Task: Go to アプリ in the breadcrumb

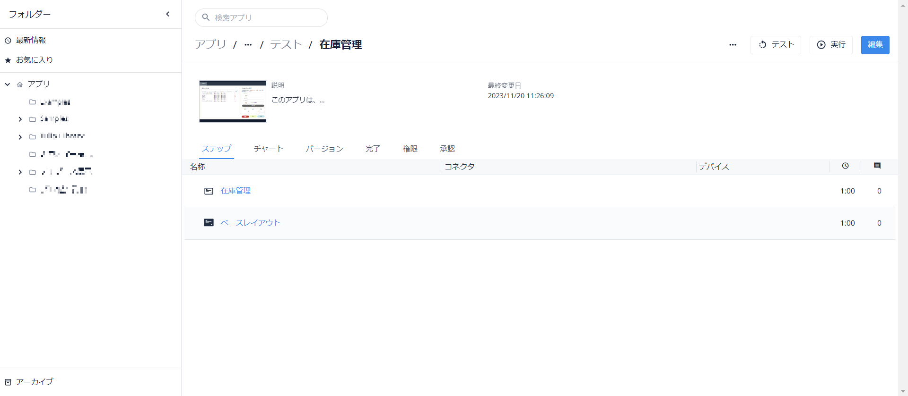Action: pos(210,44)
